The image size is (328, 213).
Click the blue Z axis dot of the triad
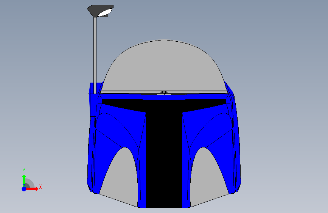(x=24, y=189)
